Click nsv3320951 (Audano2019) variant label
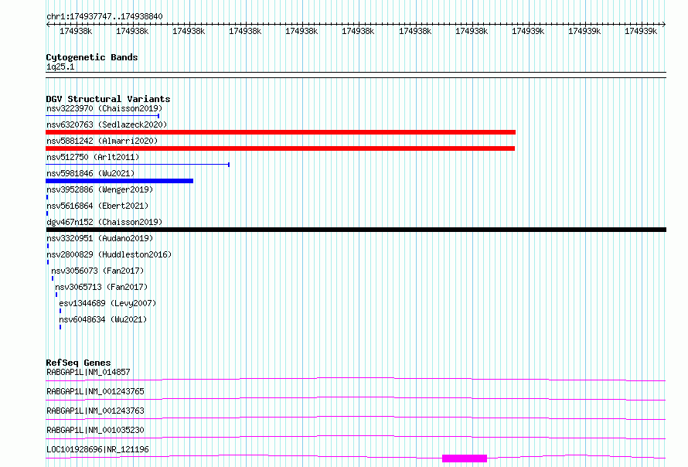 tap(100, 238)
